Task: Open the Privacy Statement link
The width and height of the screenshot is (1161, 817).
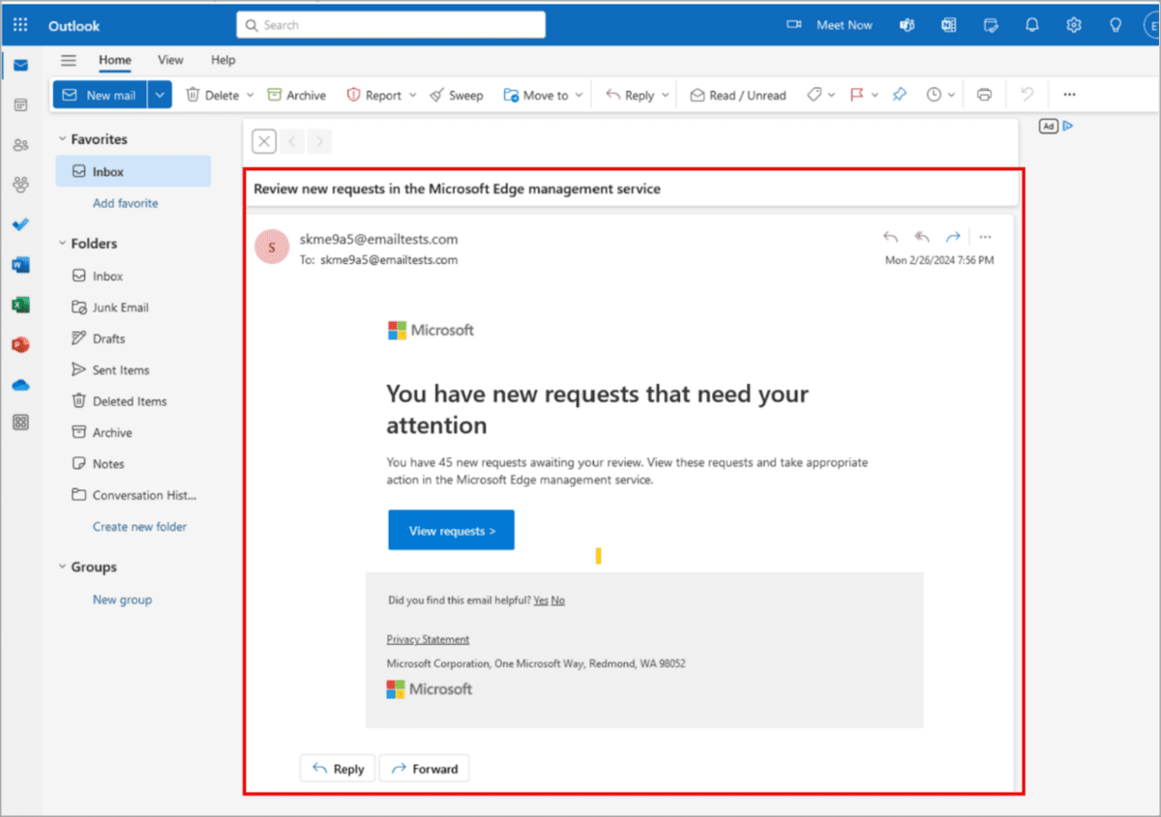Action: coord(428,639)
